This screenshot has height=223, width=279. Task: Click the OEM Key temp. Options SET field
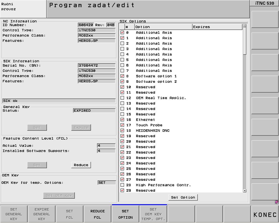pos(107,183)
